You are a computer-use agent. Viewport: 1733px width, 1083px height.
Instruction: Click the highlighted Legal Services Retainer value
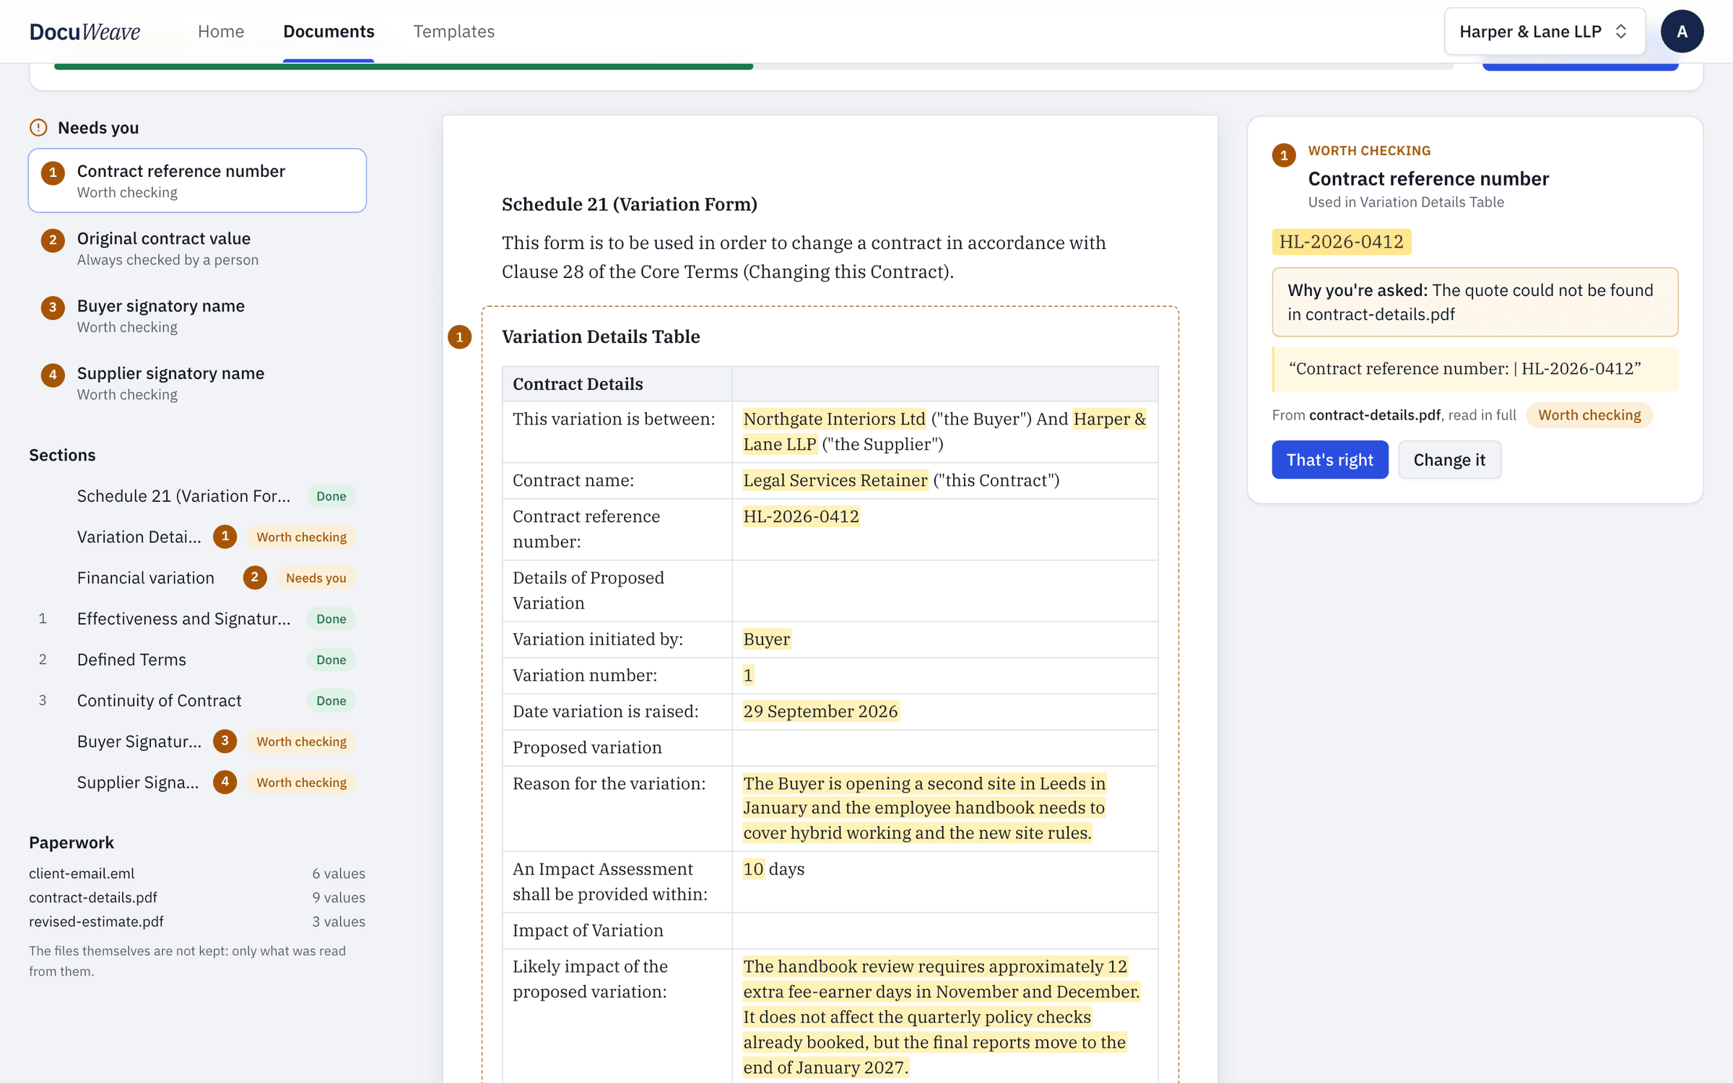click(835, 480)
